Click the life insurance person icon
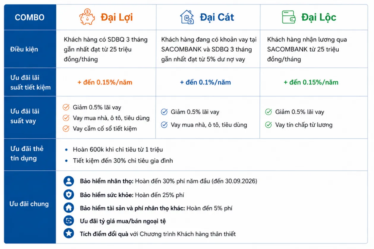 pyautogui.click(x=69, y=181)
